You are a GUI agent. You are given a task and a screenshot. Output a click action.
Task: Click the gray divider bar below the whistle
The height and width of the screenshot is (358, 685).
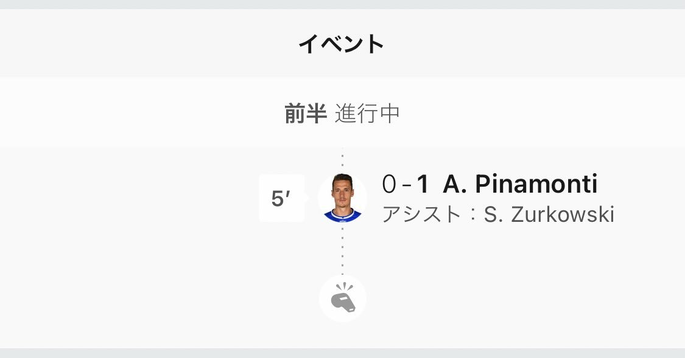342,353
